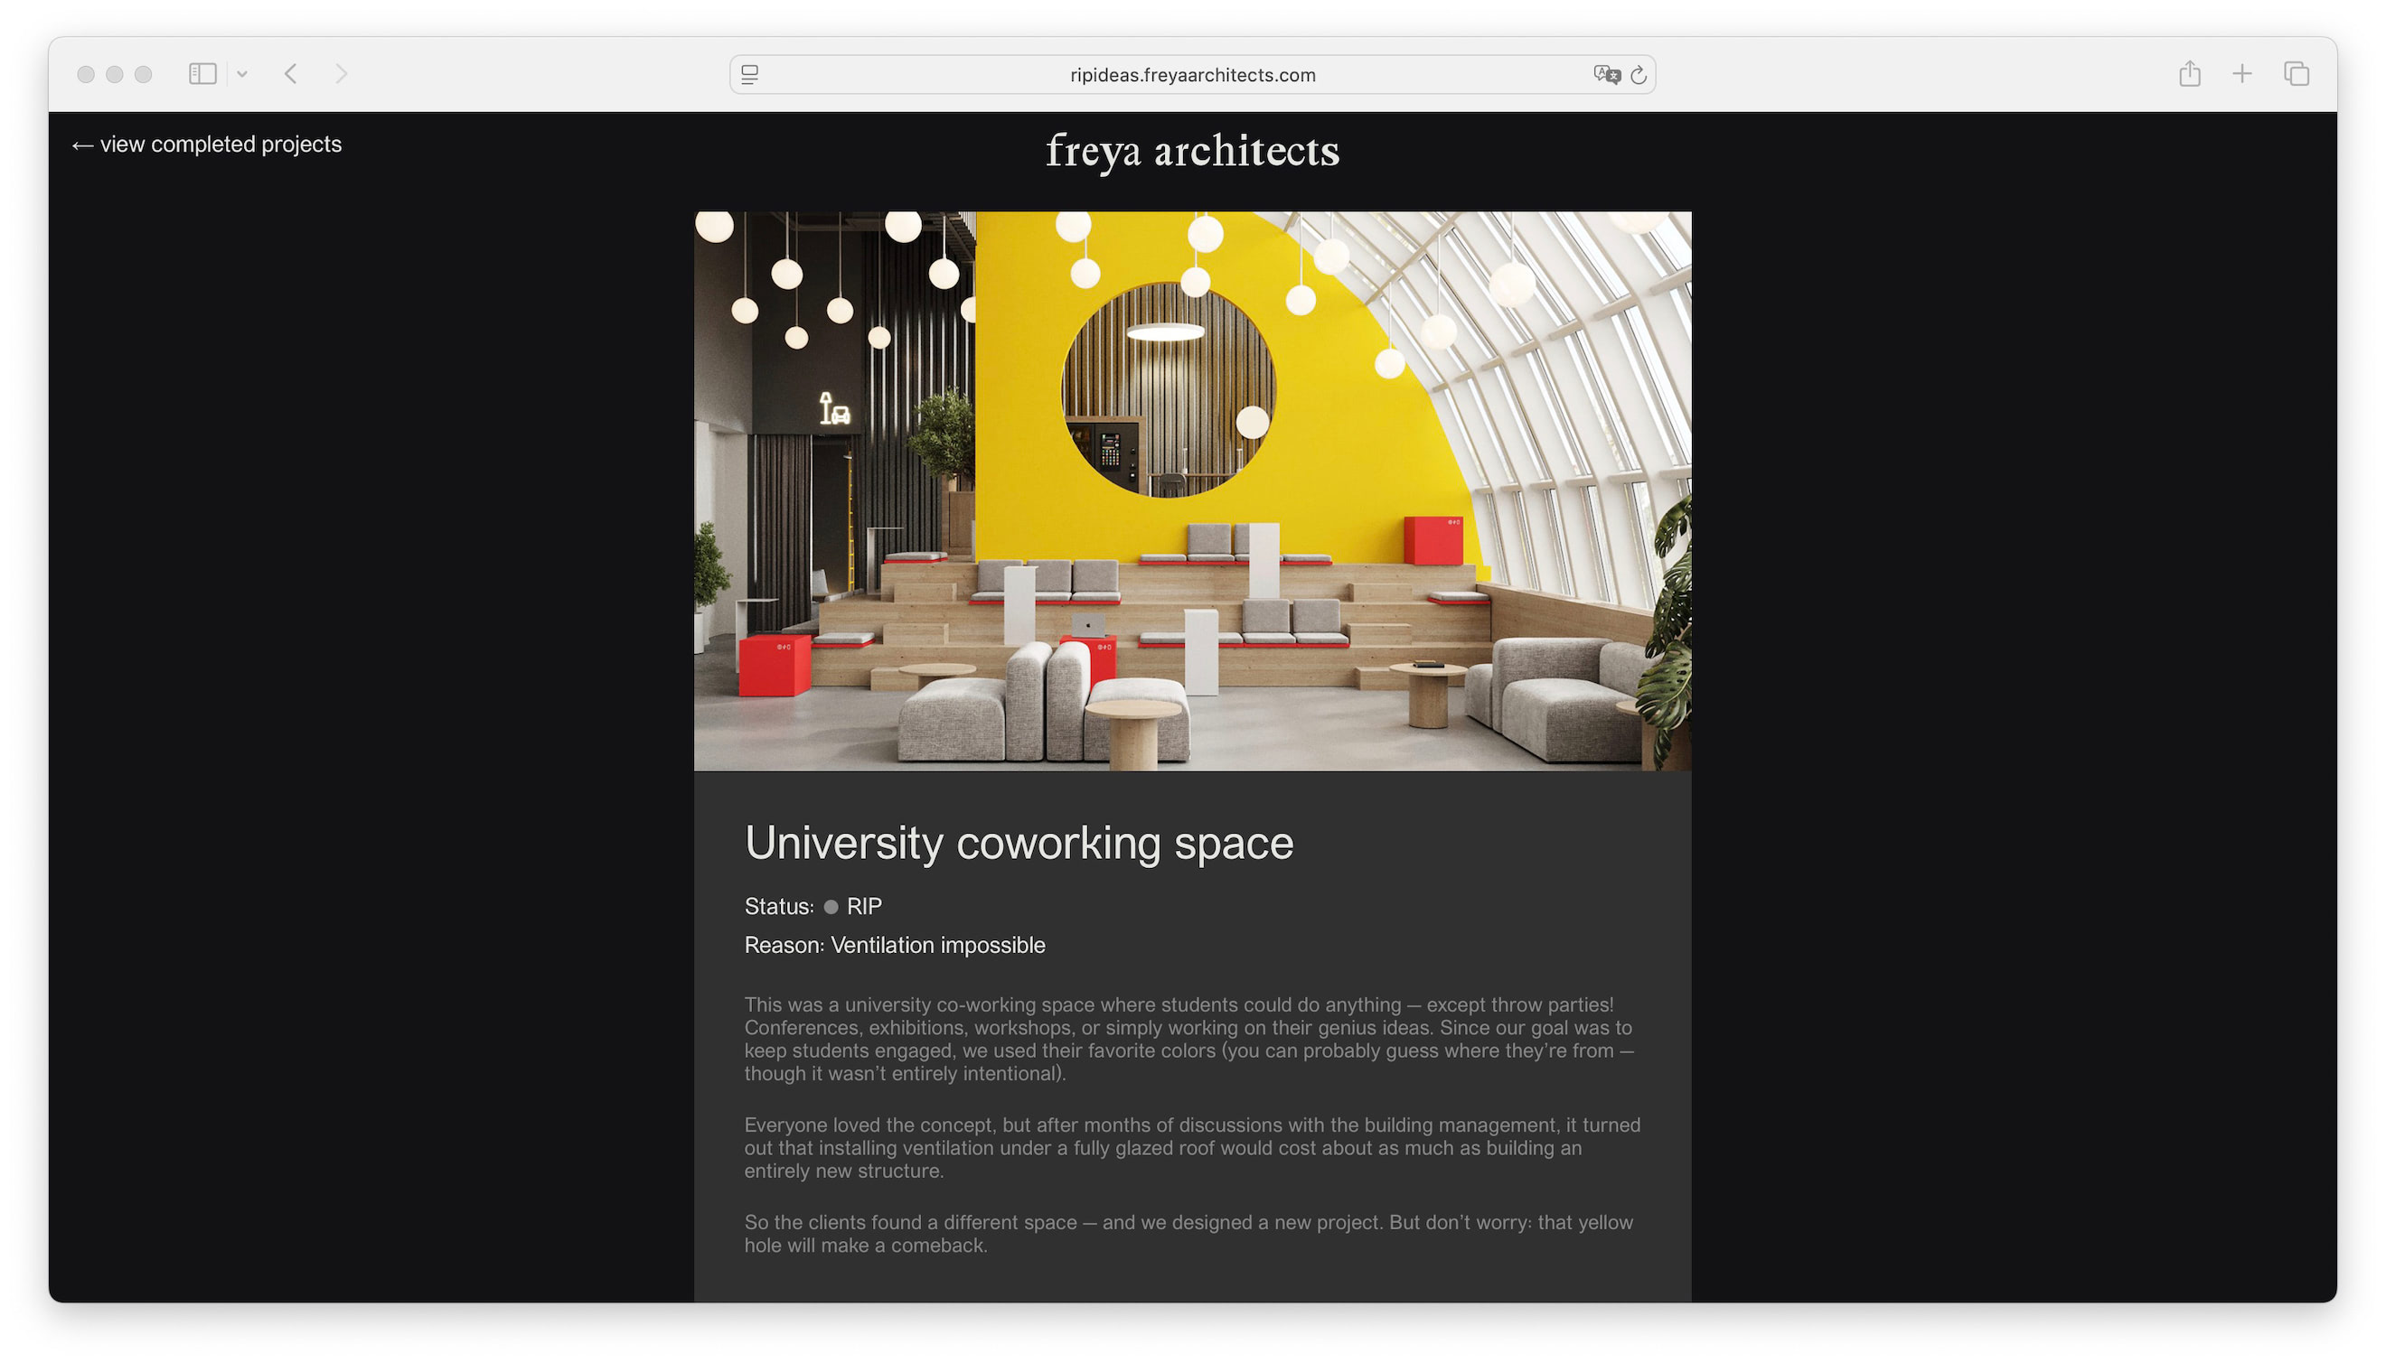
Task: Click the ripideas.freyaarchitects.com address field
Action: pyautogui.click(x=1191, y=75)
